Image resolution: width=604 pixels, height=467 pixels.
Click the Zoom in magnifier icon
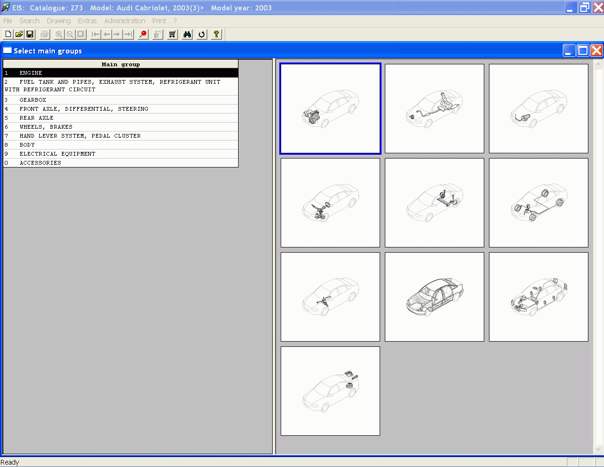59,34
